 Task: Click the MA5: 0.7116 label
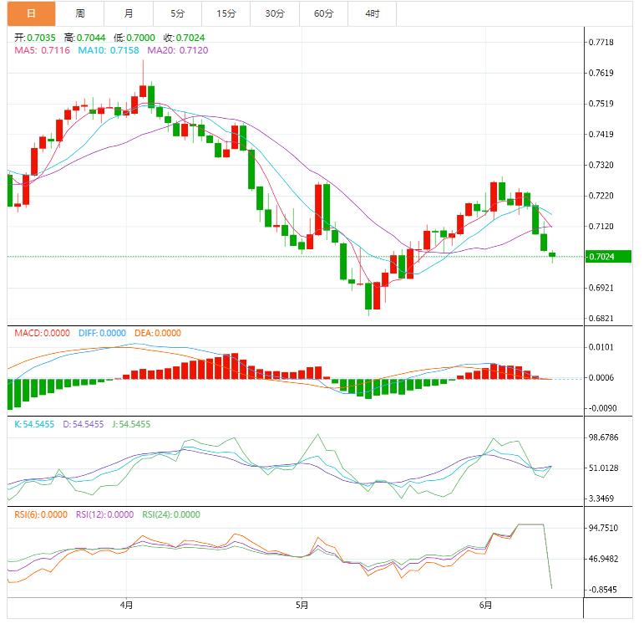[43, 50]
